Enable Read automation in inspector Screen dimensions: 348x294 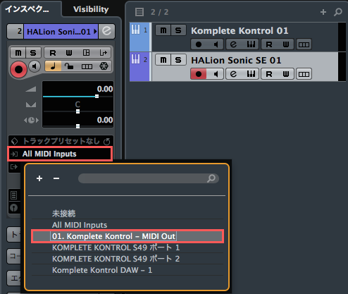[x=53, y=53]
